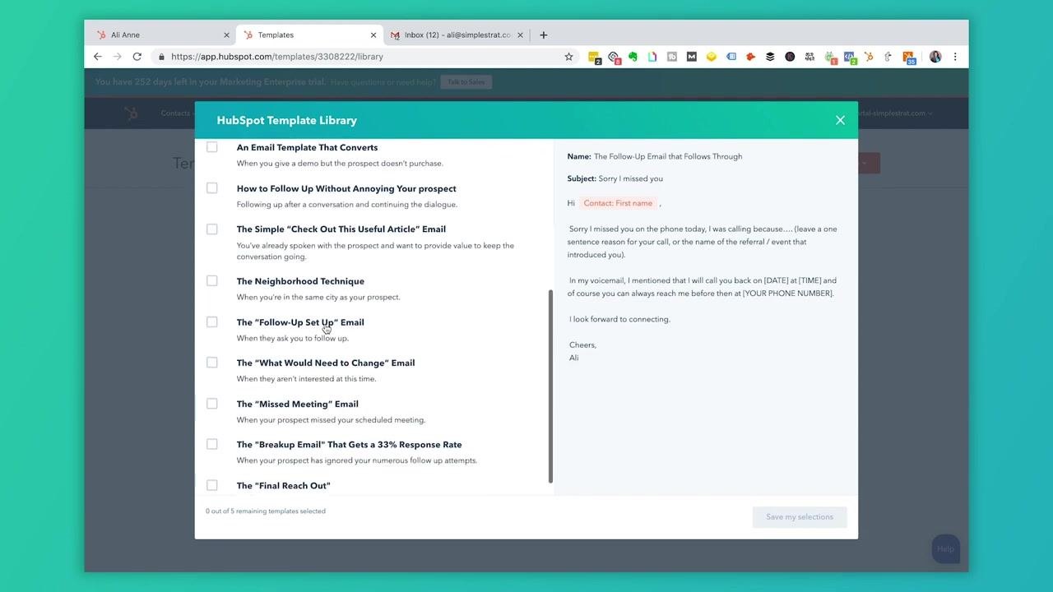Check 'The Final Reach Out' checkbox

pos(212,486)
